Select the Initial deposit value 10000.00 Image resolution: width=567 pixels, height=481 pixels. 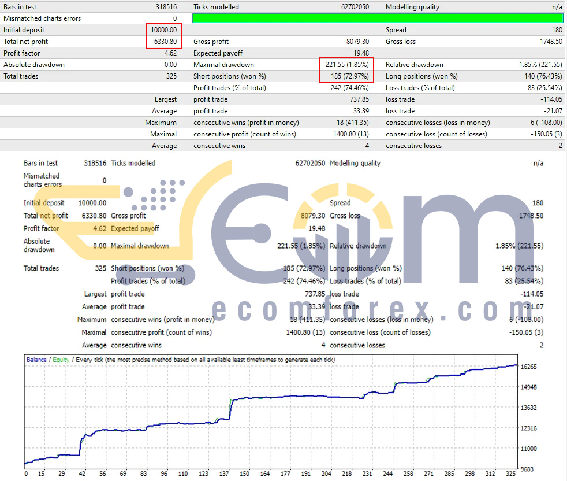click(x=164, y=30)
